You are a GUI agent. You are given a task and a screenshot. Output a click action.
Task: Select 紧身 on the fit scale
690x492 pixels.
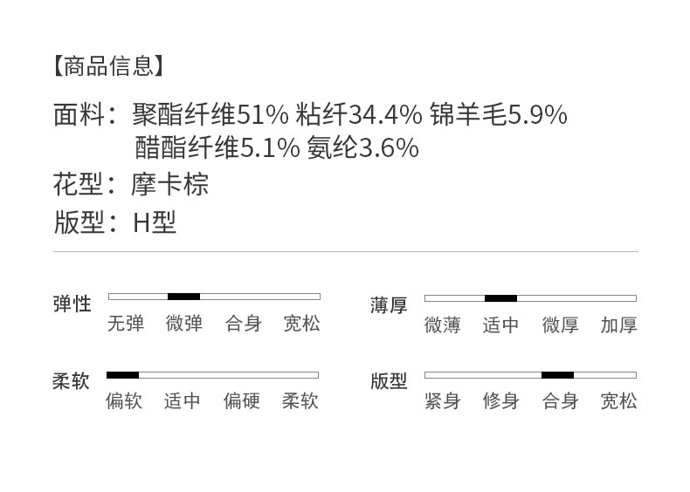tap(442, 401)
